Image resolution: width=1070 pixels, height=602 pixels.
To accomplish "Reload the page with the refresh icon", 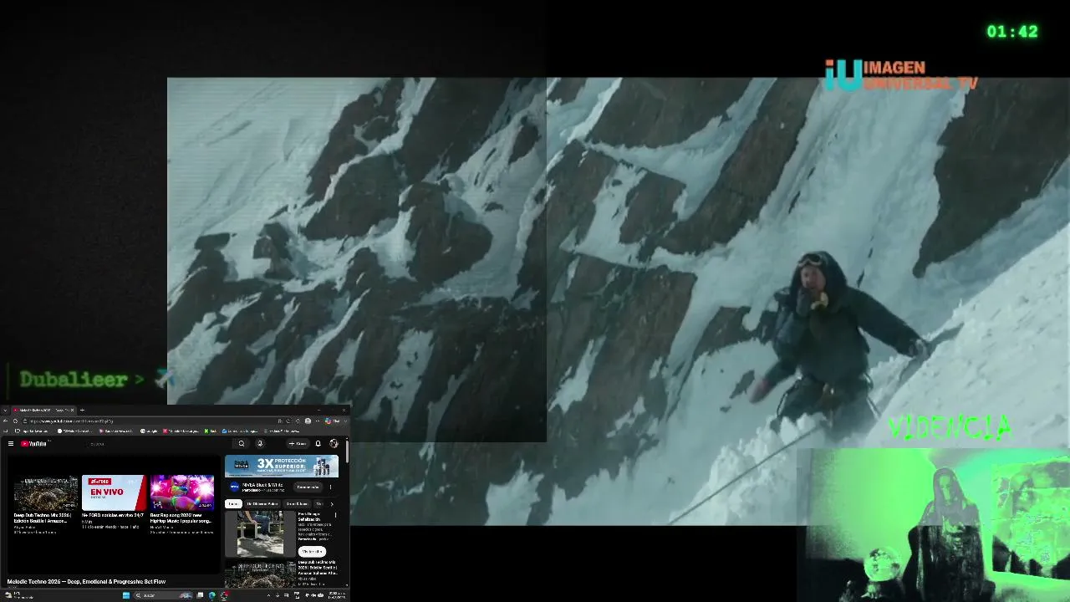I will [15, 421].
